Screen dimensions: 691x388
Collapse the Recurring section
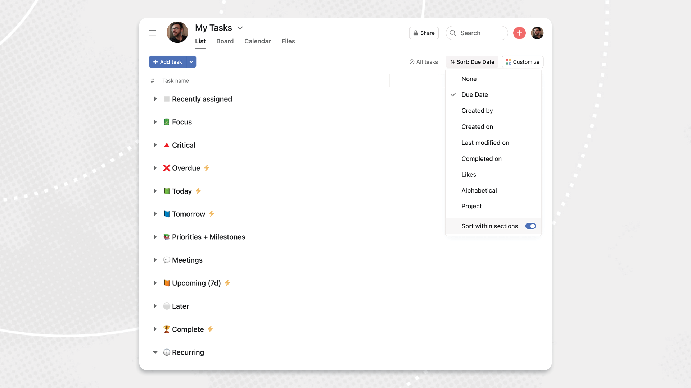click(x=155, y=352)
